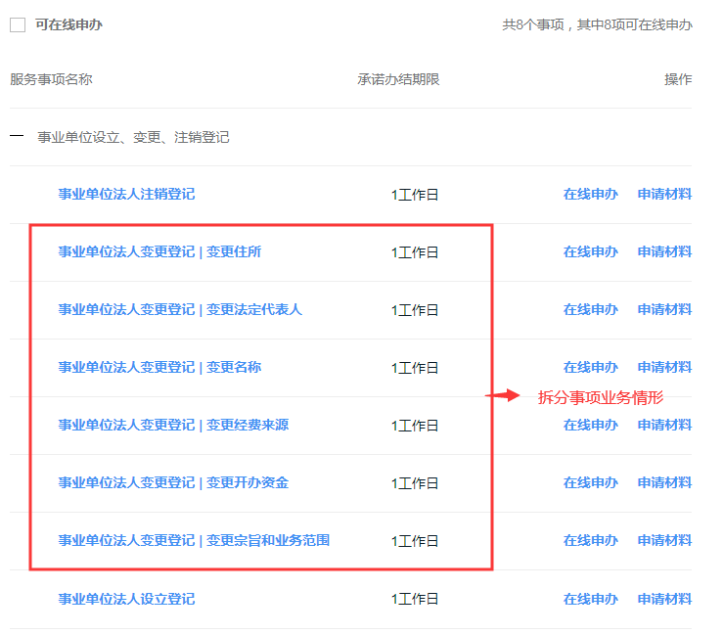
Task: Click 在线申办 for 事业单位法人注销登记
Action: coord(590,194)
